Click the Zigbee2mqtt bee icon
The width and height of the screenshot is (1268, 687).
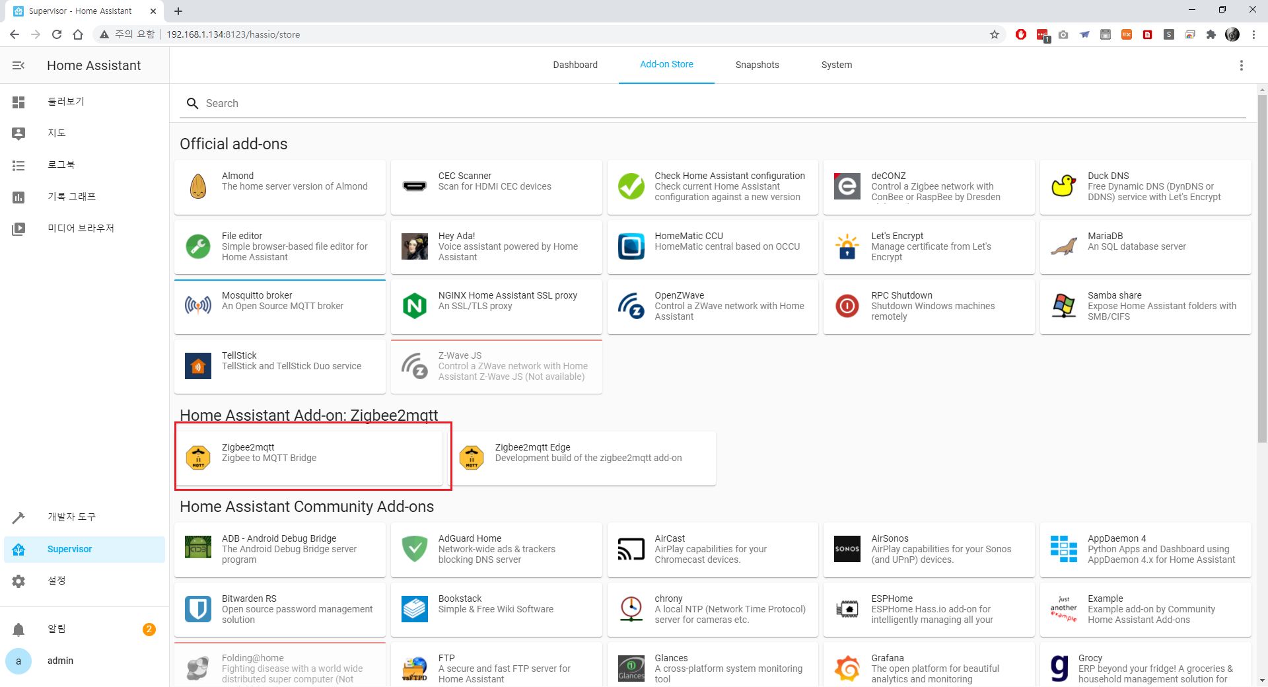[x=198, y=458]
